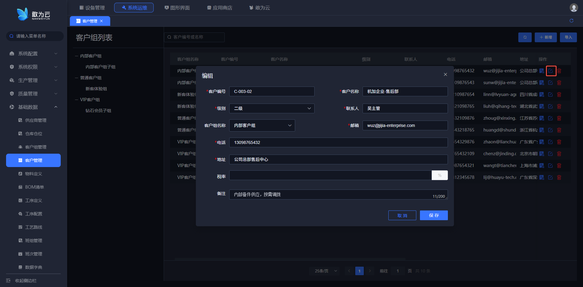Click the refresh button beside 新增

(x=525, y=37)
